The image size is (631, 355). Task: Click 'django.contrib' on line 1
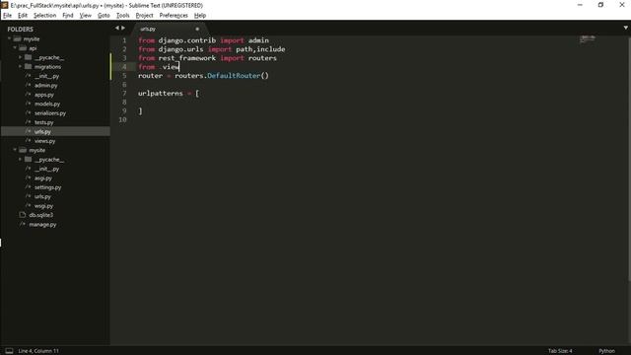pos(186,40)
